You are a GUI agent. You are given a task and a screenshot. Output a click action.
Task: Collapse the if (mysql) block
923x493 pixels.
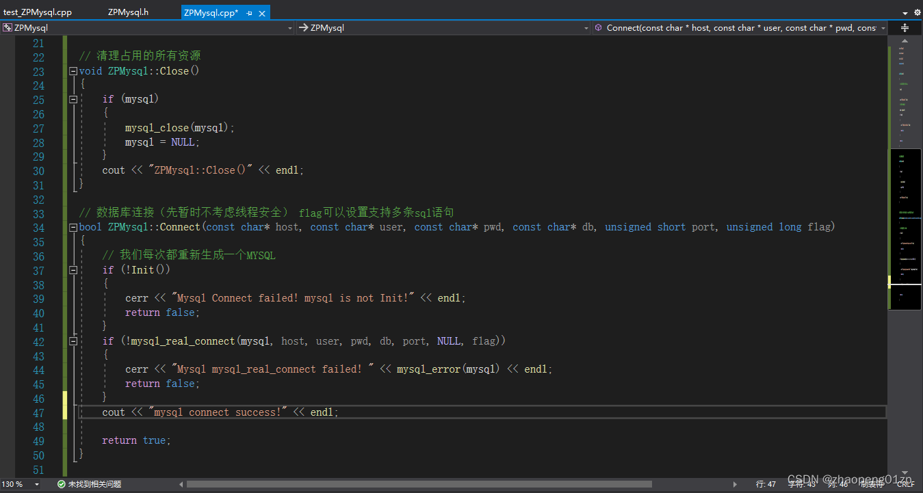click(73, 100)
